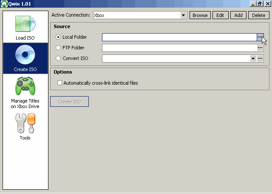Click the Browse connection button
The image size is (272, 194).
coord(200,15)
